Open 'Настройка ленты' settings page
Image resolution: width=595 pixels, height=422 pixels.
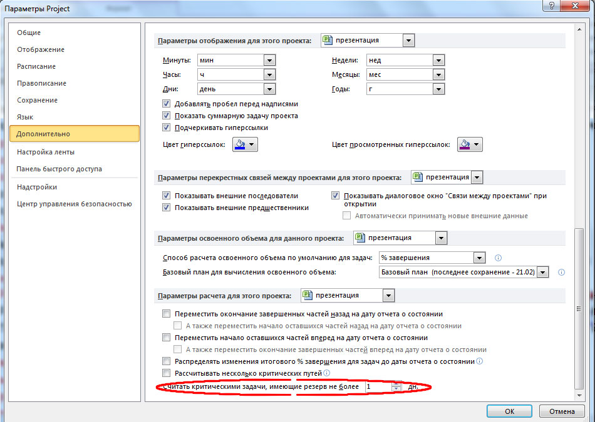[x=75, y=152]
